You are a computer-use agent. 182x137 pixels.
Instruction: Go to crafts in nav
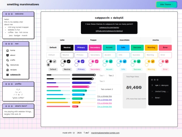point(13,60)
